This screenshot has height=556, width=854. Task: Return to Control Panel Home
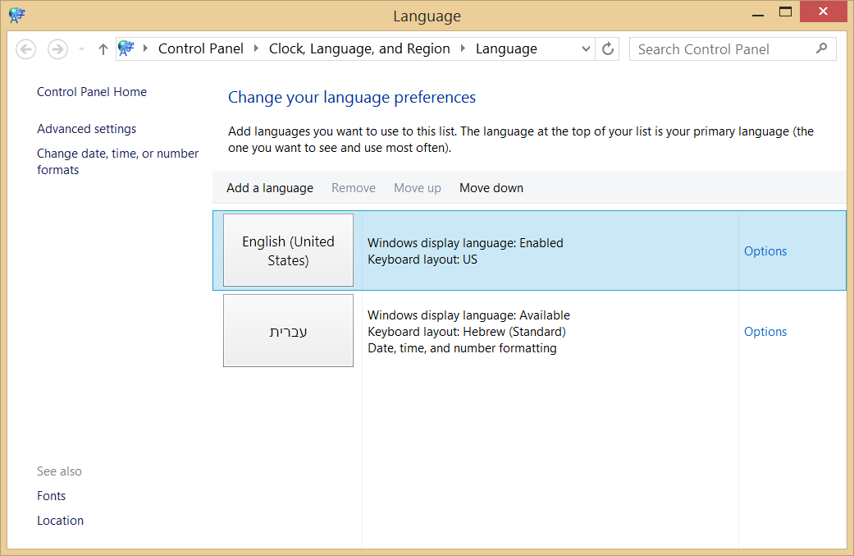pyautogui.click(x=91, y=91)
